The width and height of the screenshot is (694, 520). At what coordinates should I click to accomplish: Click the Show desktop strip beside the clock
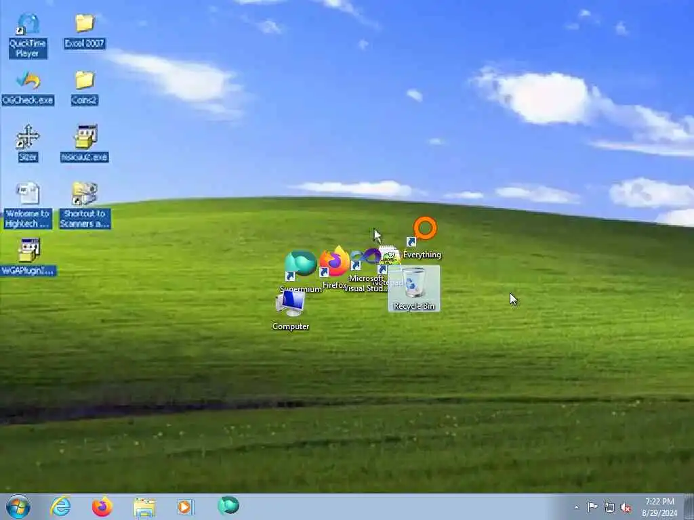tap(690, 506)
